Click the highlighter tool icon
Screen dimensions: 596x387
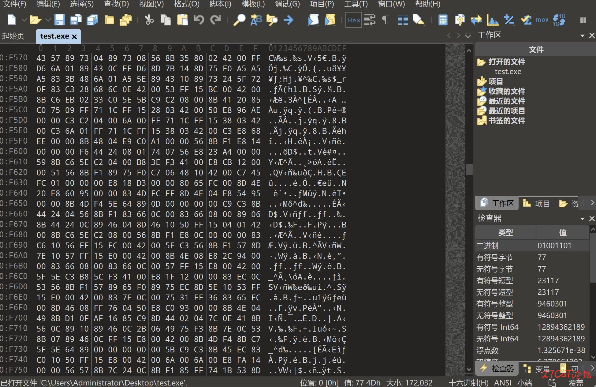pyautogui.click(x=419, y=20)
